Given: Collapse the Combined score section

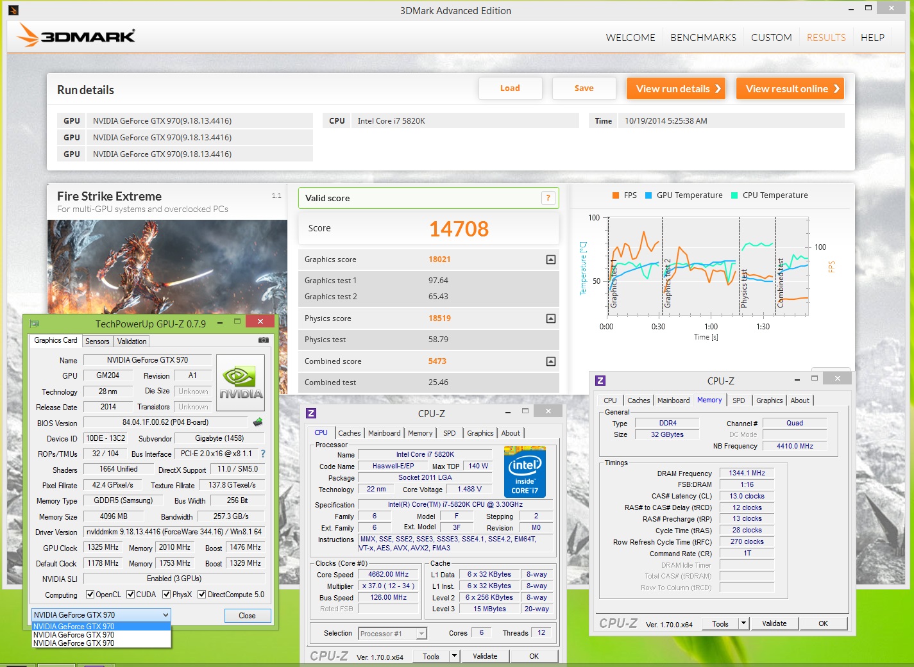Looking at the screenshot, I should pyautogui.click(x=550, y=361).
